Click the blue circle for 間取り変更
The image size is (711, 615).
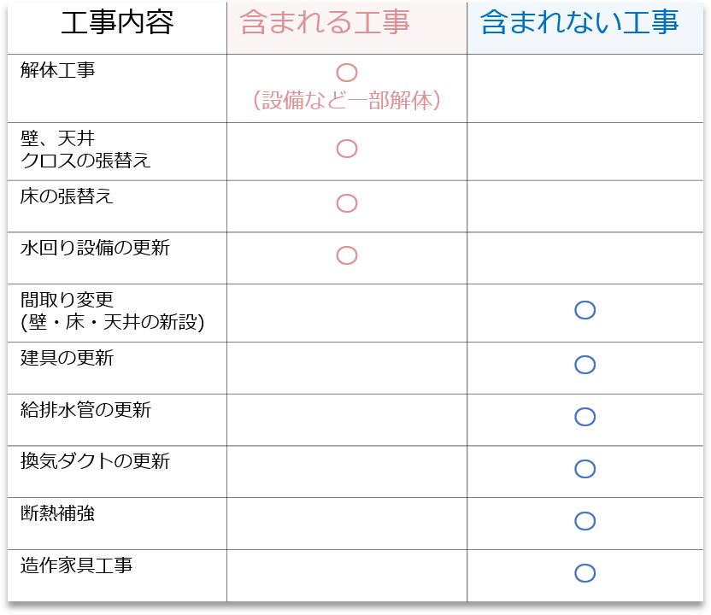pyautogui.click(x=585, y=310)
